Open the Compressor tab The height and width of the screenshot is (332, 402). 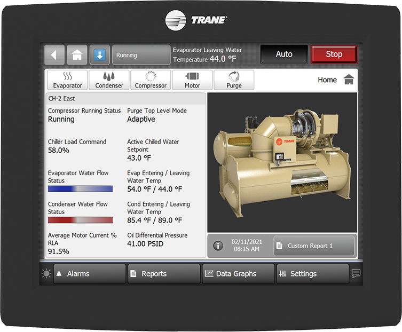point(151,80)
